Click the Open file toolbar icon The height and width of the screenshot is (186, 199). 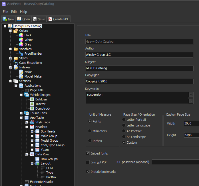click(19, 19)
